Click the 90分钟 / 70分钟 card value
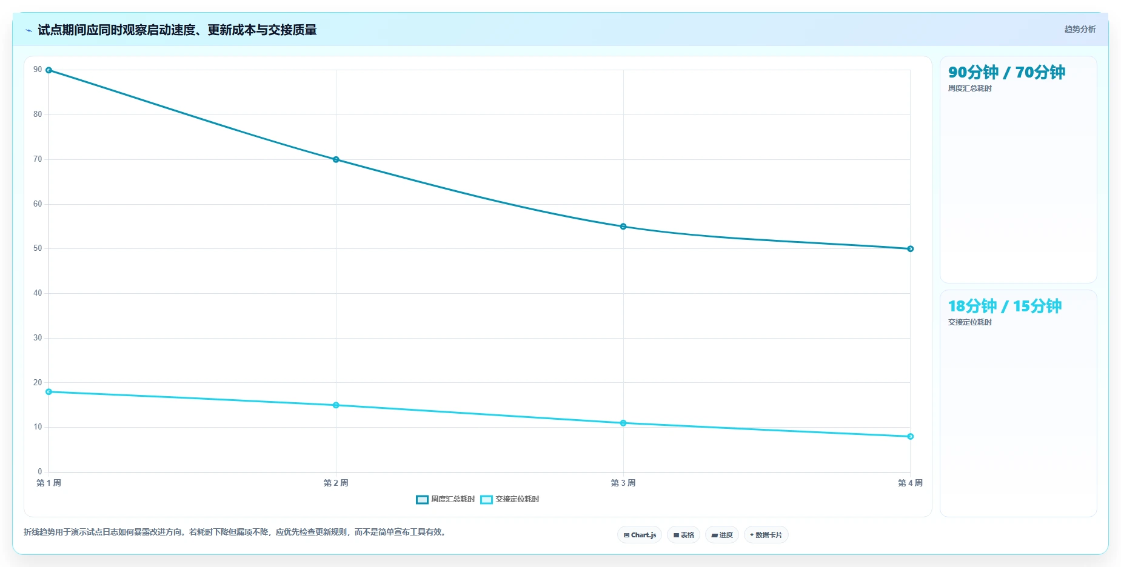 pyautogui.click(x=1006, y=72)
